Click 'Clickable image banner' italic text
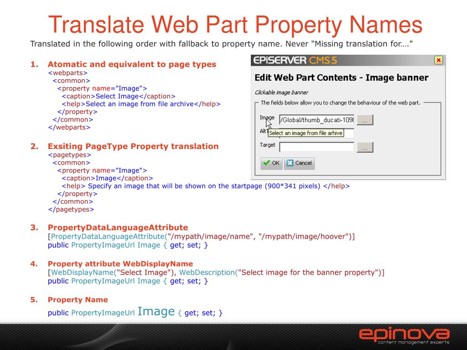This screenshot has height=350, width=467. [x=281, y=93]
